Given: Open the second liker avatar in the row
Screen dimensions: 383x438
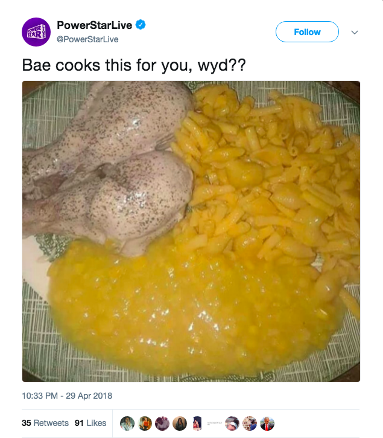Looking at the screenshot, I should tap(145, 424).
